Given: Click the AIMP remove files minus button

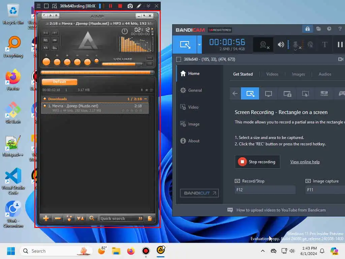Looking at the screenshot, I should 58,218.
